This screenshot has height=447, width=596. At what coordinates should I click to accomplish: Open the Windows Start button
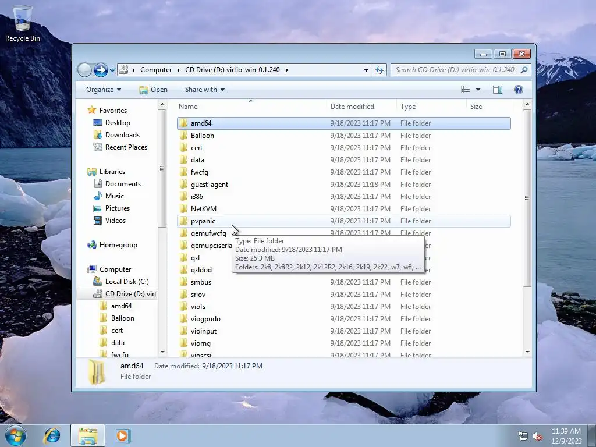click(x=15, y=435)
